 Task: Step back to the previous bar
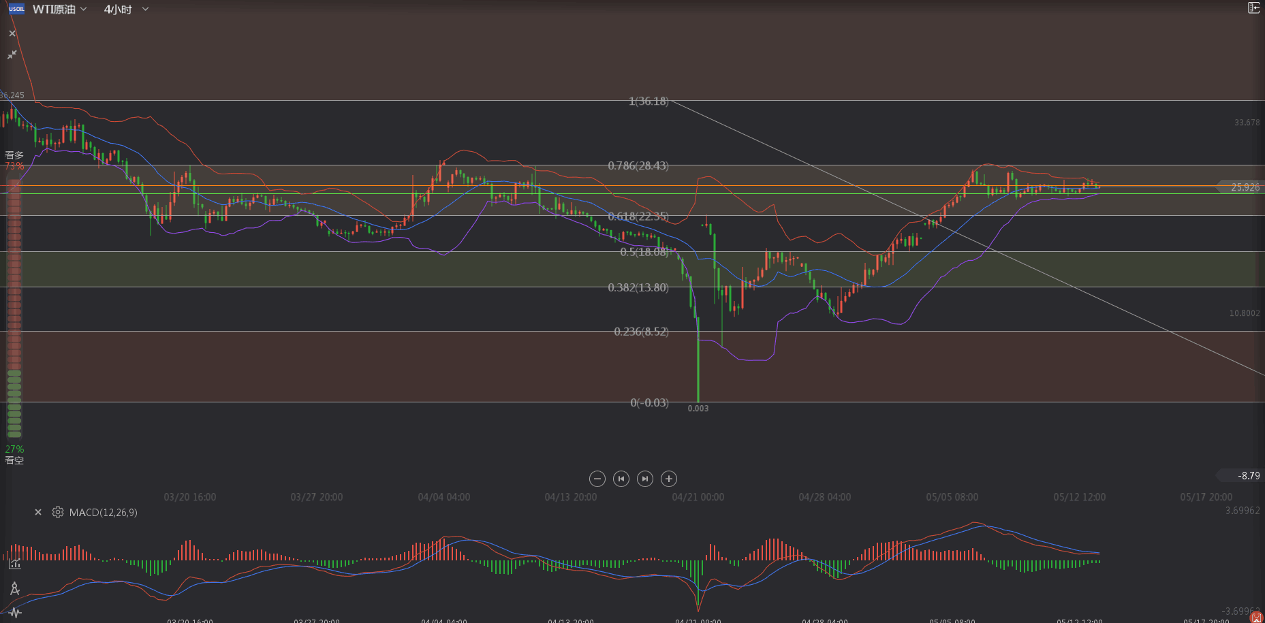(x=621, y=479)
